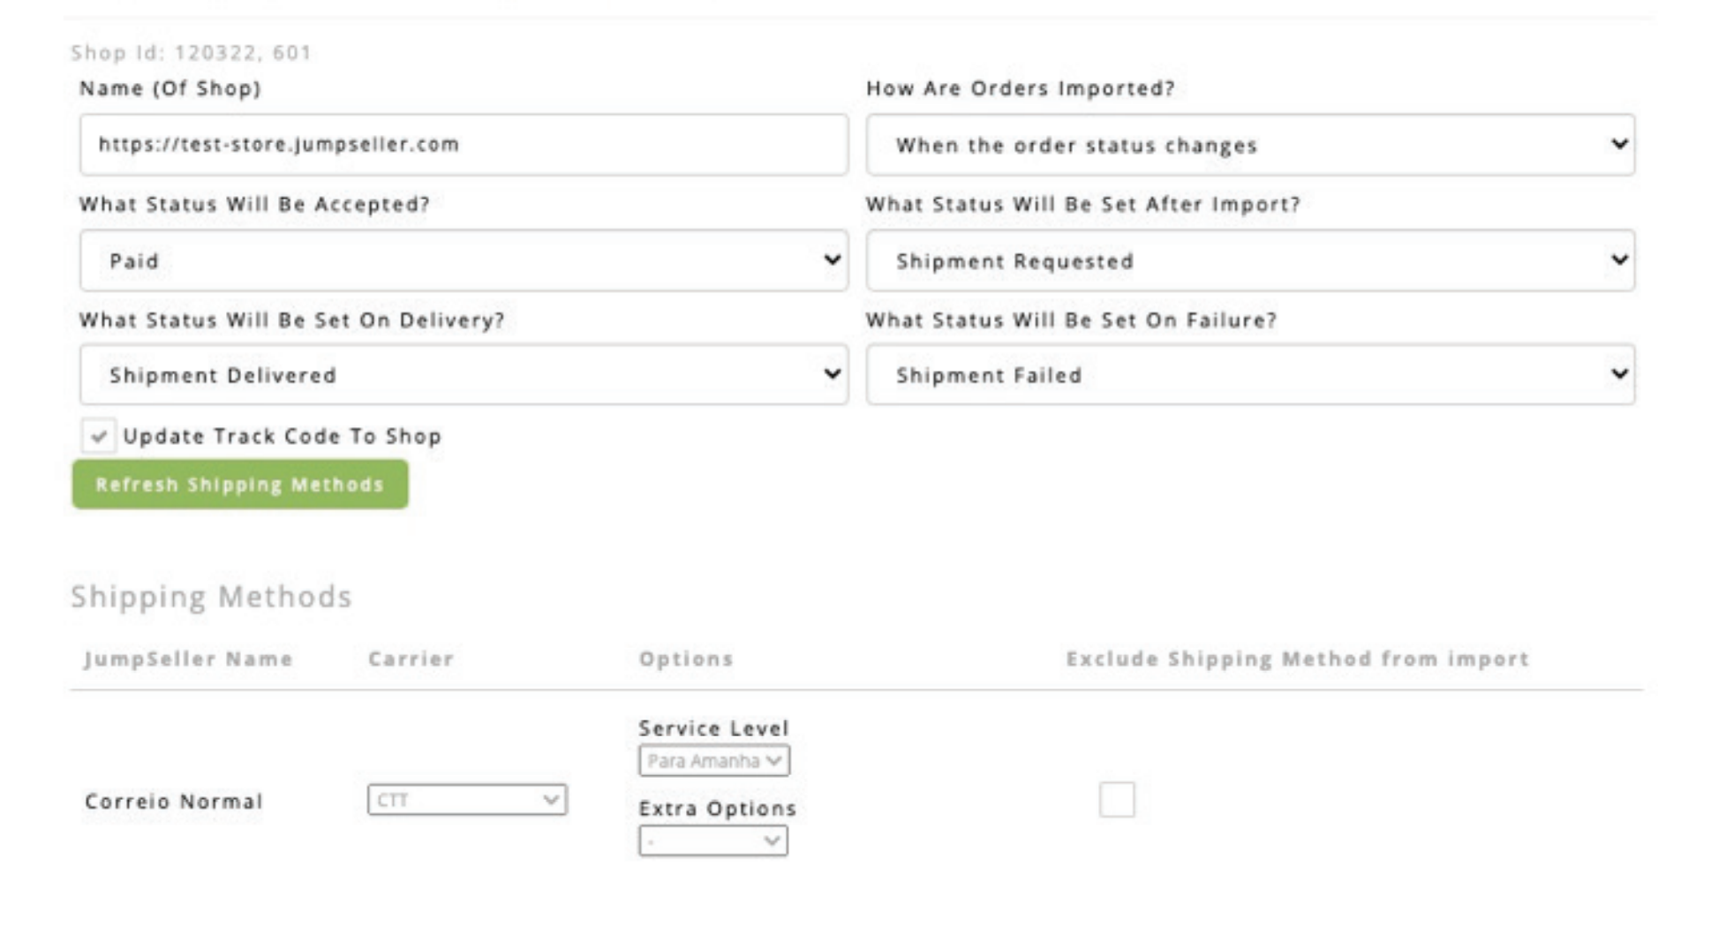The width and height of the screenshot is (1711, 934).
Task: Expand the Service Level Para Amanha dropdown
Action: [713, 760]
